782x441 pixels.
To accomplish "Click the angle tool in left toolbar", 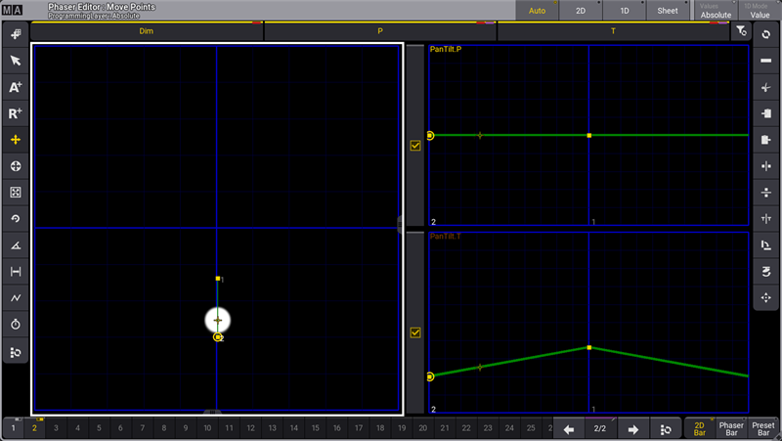I will (15, 245).
